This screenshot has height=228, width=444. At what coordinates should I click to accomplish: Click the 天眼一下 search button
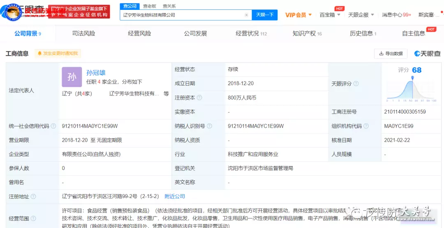click(x=265, y=15)
